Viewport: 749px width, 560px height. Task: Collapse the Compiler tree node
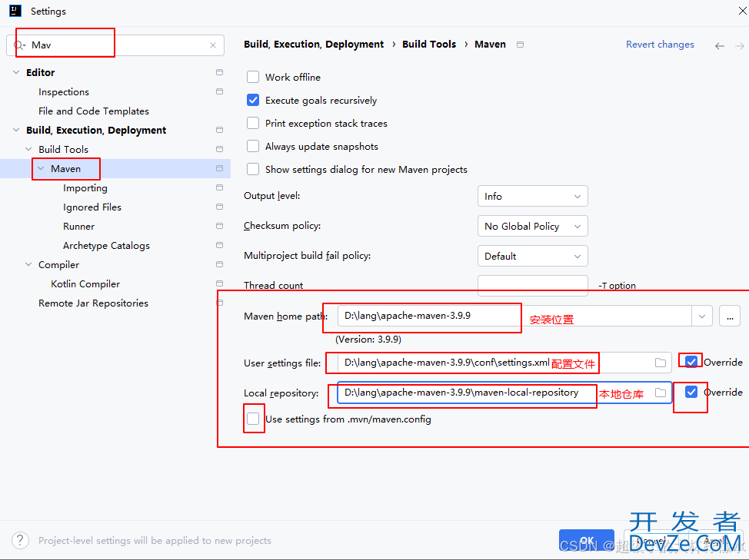28,264
